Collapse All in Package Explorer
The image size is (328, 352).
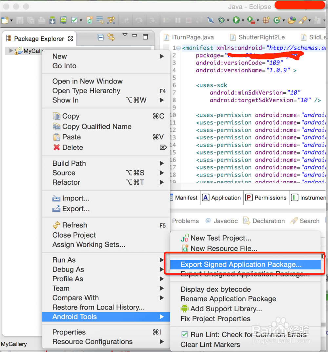(101, 37)
